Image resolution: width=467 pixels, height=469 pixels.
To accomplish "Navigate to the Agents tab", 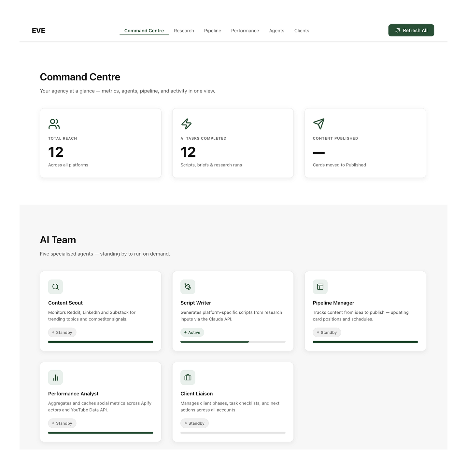I will pos(277,31).
